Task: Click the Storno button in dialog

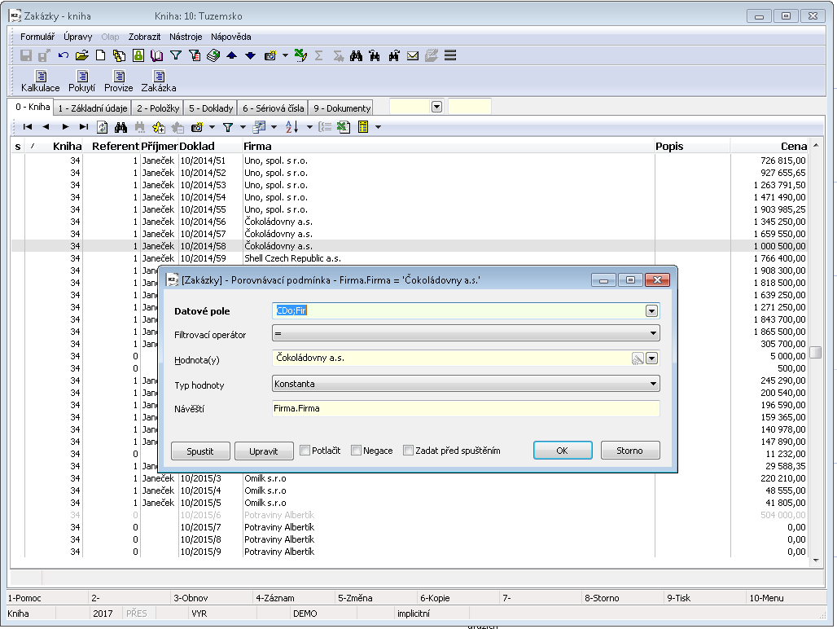Action: click(x=629, y=451)
